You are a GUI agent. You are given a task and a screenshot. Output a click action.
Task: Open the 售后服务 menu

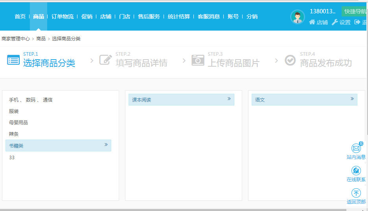pyautogui.click(x=149, y=16)
